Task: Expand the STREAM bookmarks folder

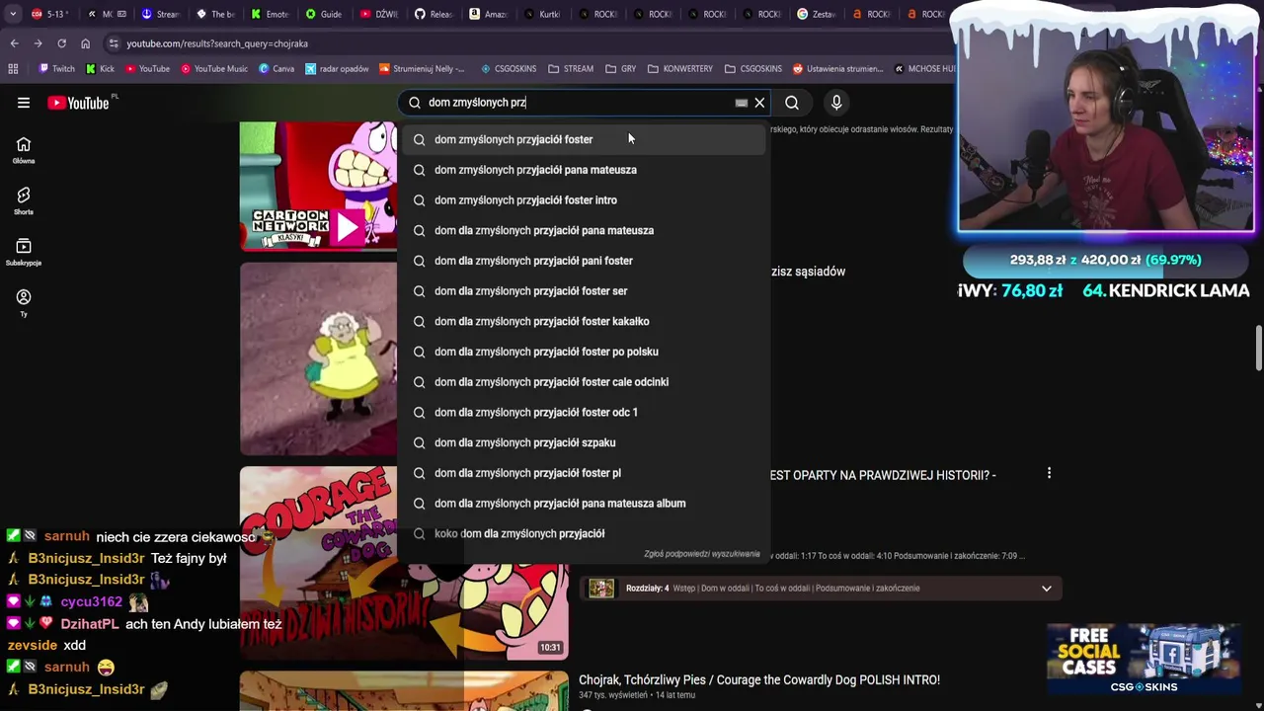Action: pos(571,69)
